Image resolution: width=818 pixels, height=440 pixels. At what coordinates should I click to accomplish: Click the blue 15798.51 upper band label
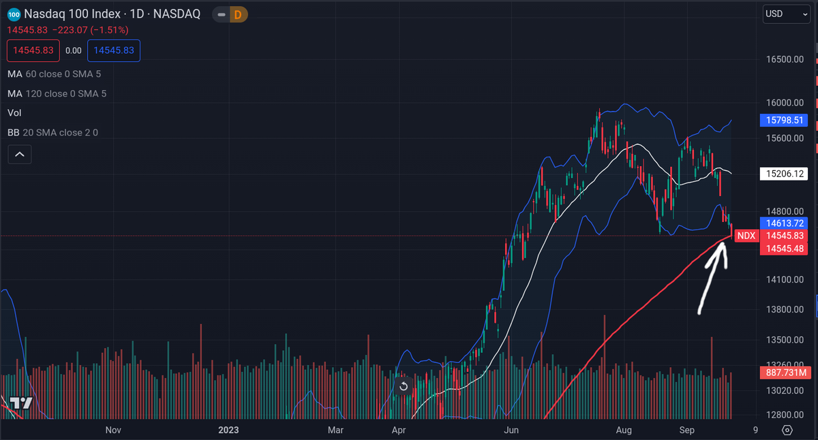pyautogui.click(x=783, y=121)
